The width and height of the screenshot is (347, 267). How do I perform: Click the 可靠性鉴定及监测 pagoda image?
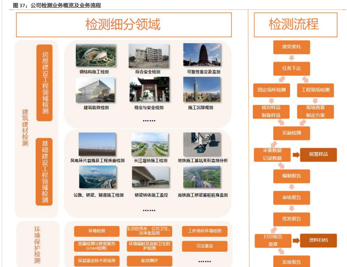coord(202,55)
